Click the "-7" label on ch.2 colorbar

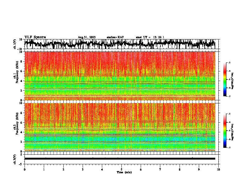coord(229,147)
